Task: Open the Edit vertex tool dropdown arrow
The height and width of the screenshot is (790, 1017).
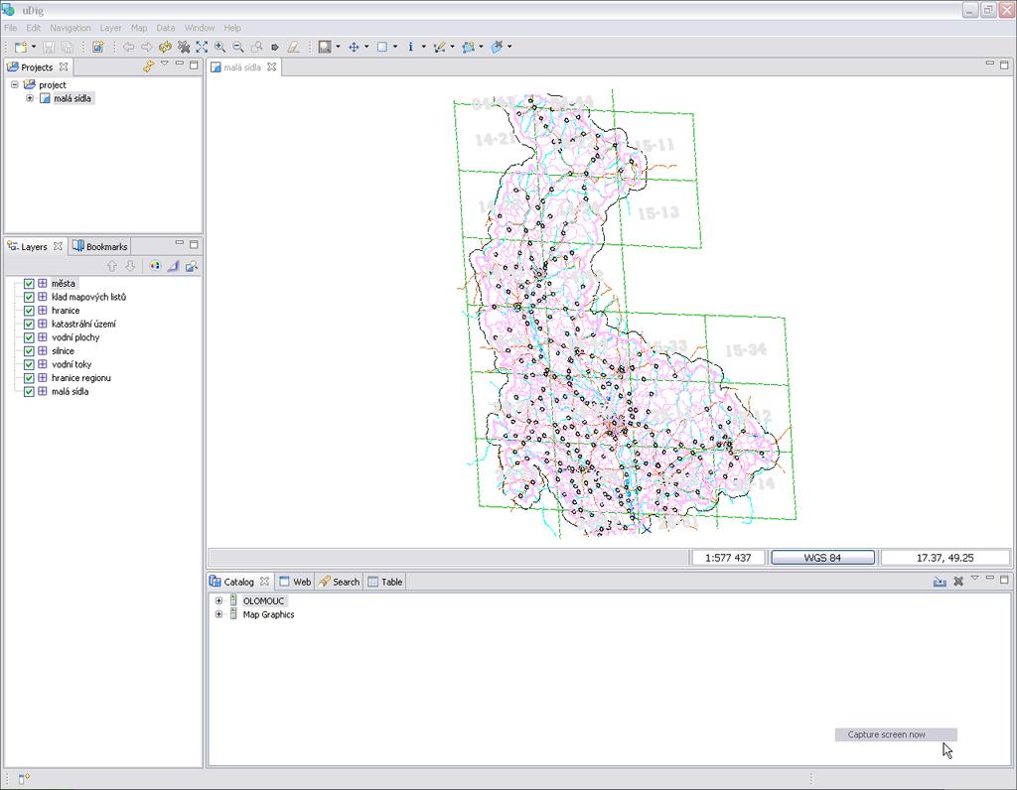Action: pos(452,47)
